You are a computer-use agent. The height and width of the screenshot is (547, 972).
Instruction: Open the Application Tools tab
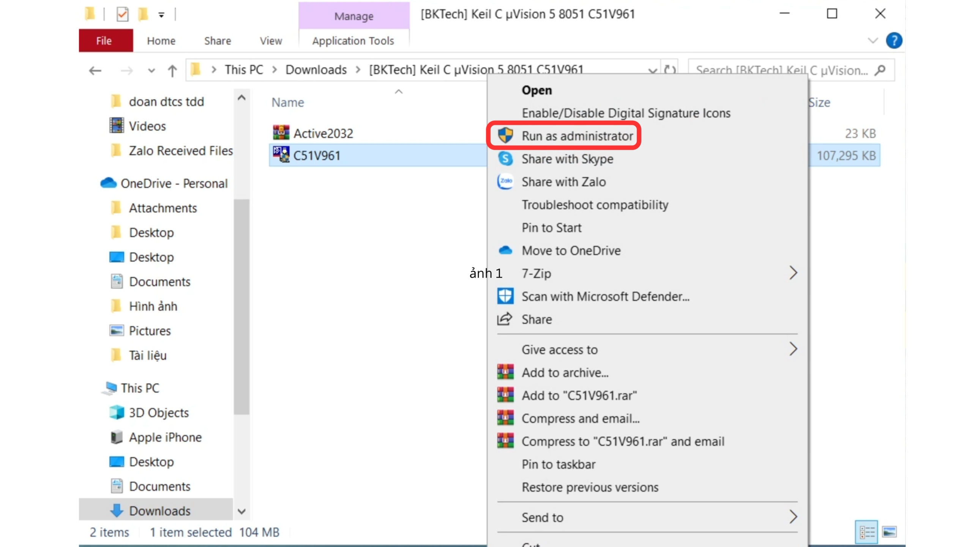point(353,41)
